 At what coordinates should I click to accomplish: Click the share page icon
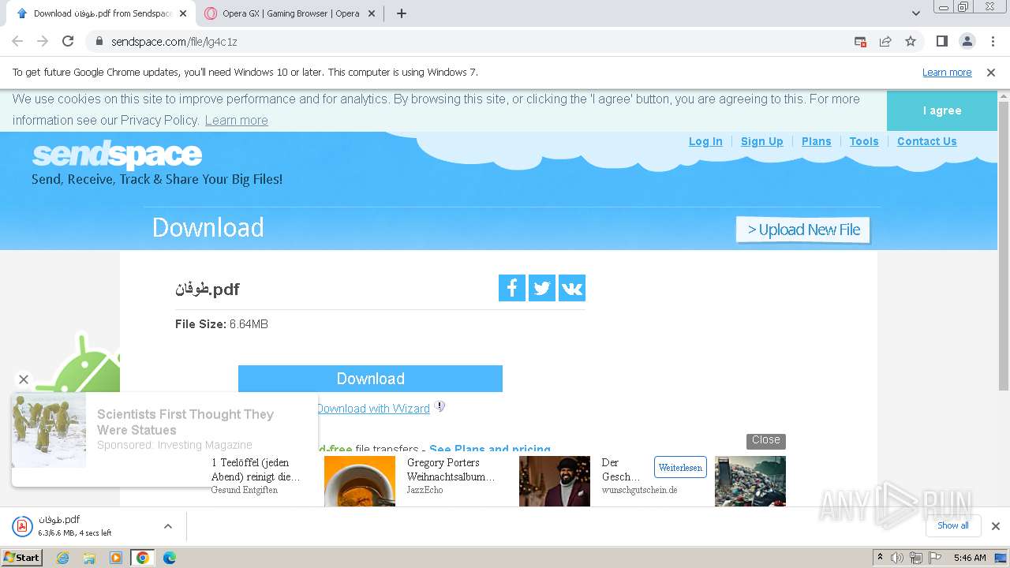[x=885, y=41]
